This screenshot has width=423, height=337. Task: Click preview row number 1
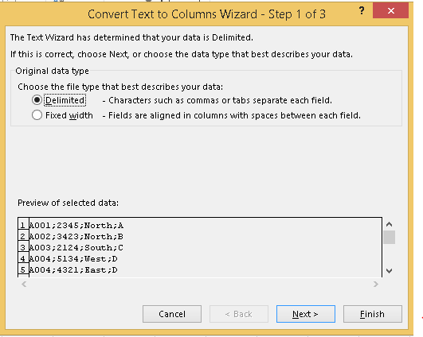[23, 225]
